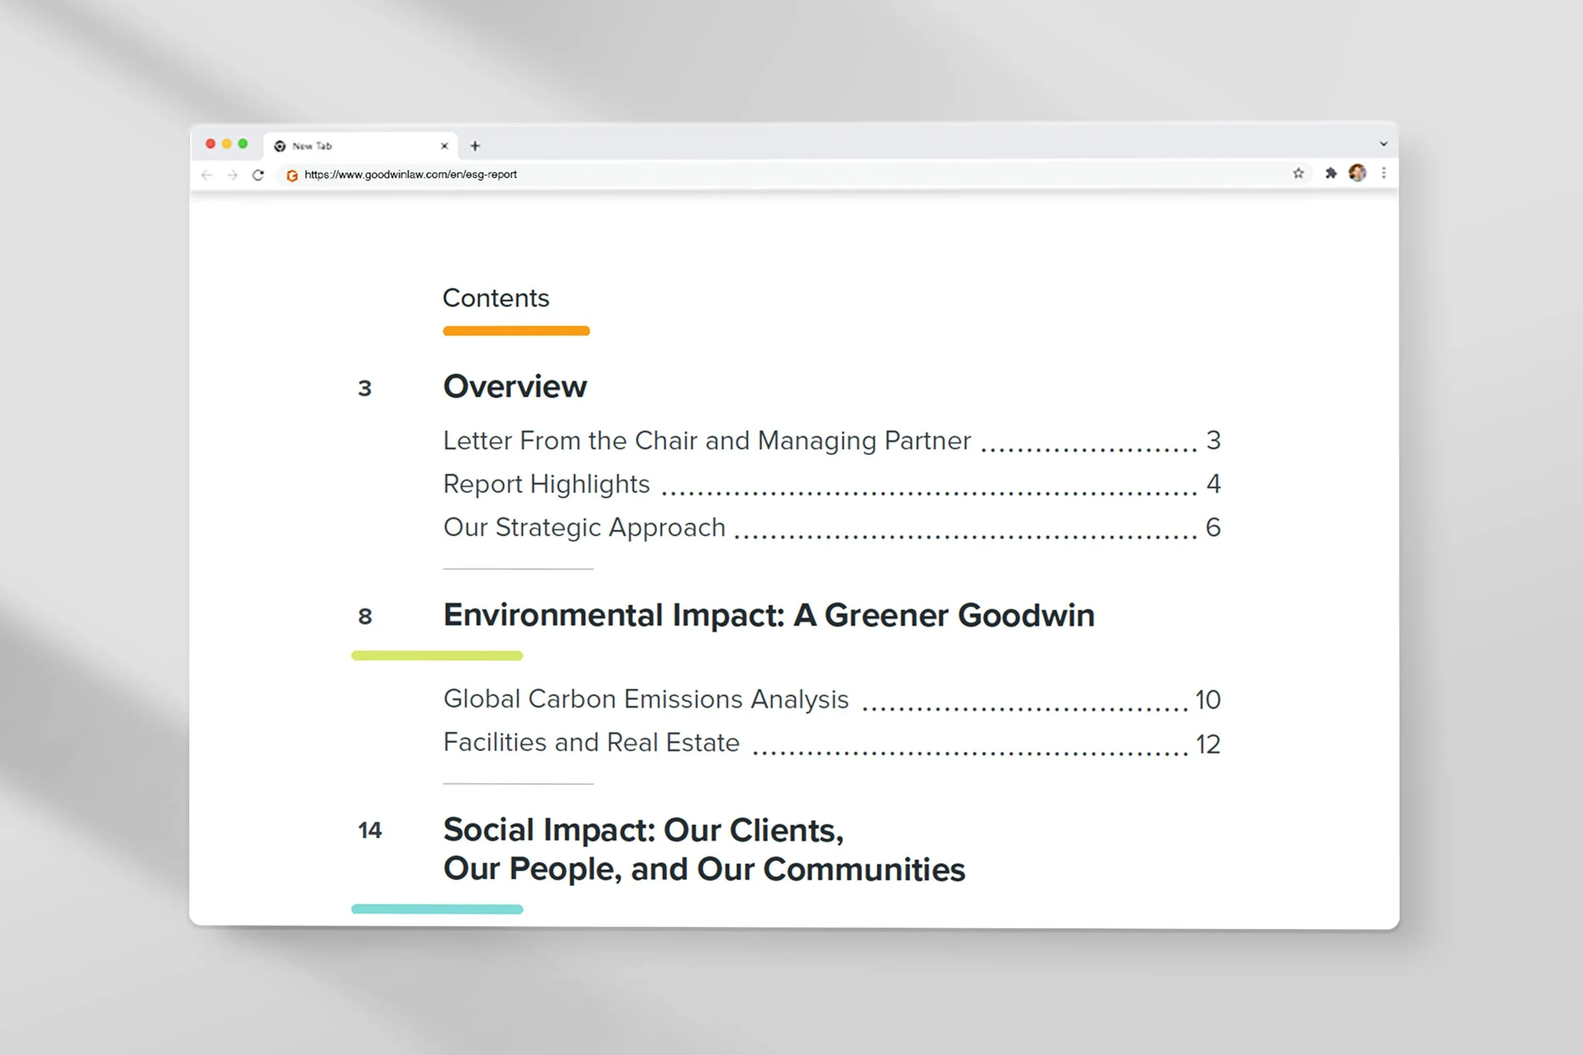
Task: Jump to Global Carbon Emissions Analysis
Action: coord(646,699)
